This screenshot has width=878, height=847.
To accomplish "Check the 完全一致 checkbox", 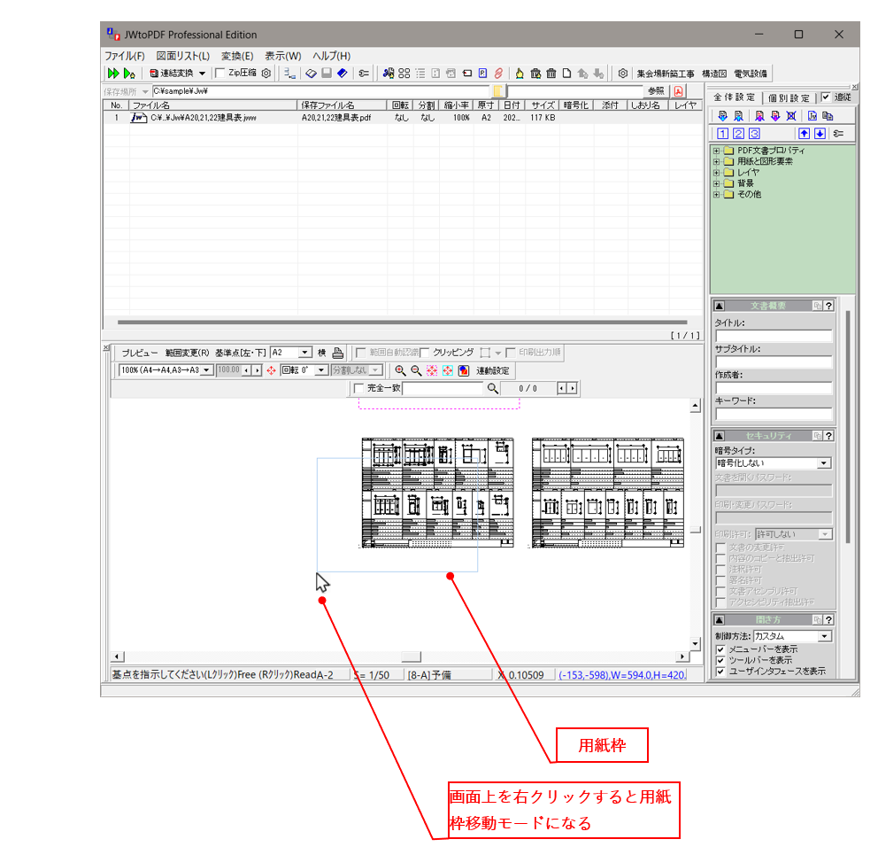I will pos(358,388).
